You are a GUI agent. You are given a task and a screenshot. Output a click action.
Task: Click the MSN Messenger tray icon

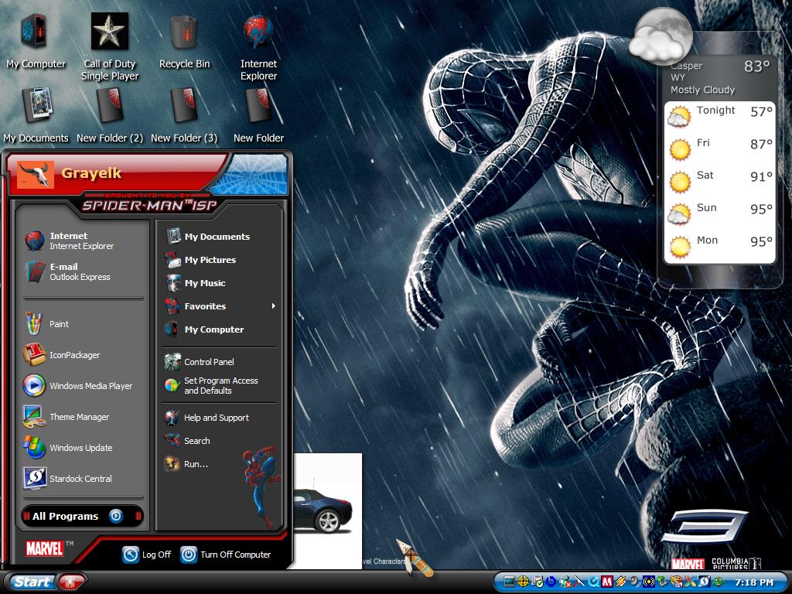tap(565, 582)
